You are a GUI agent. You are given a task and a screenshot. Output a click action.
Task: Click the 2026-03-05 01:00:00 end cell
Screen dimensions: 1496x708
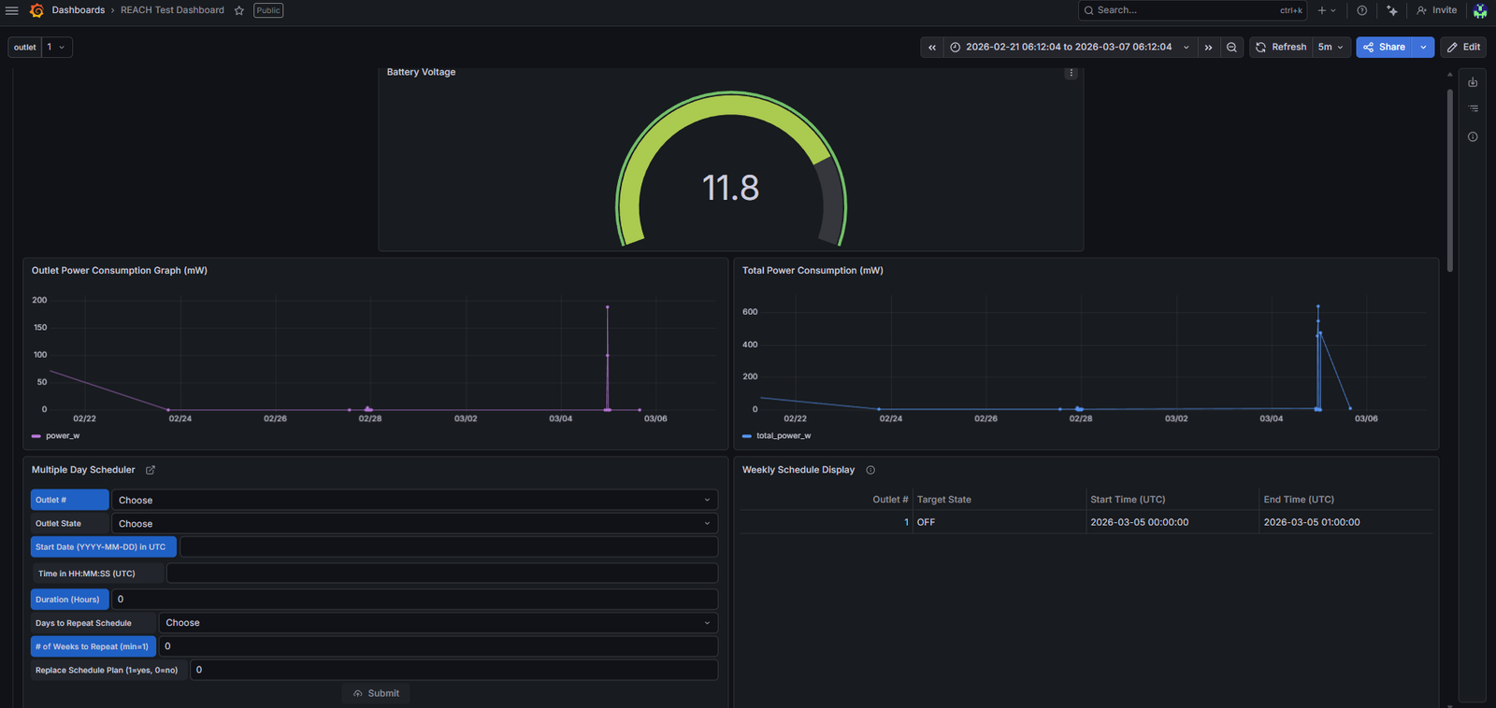pos(1345,522)
